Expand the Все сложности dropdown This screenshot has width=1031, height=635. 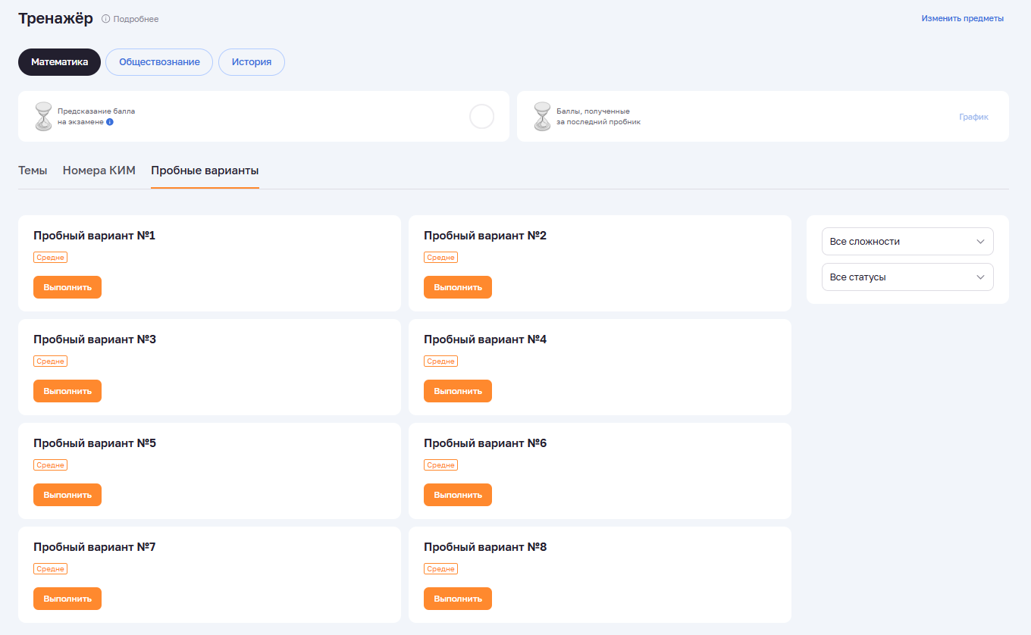907,242
